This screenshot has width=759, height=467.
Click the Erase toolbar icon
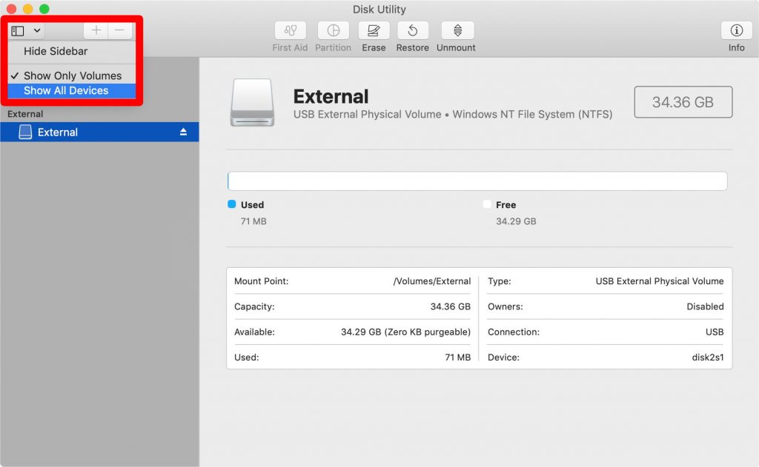tap(374, 30)
